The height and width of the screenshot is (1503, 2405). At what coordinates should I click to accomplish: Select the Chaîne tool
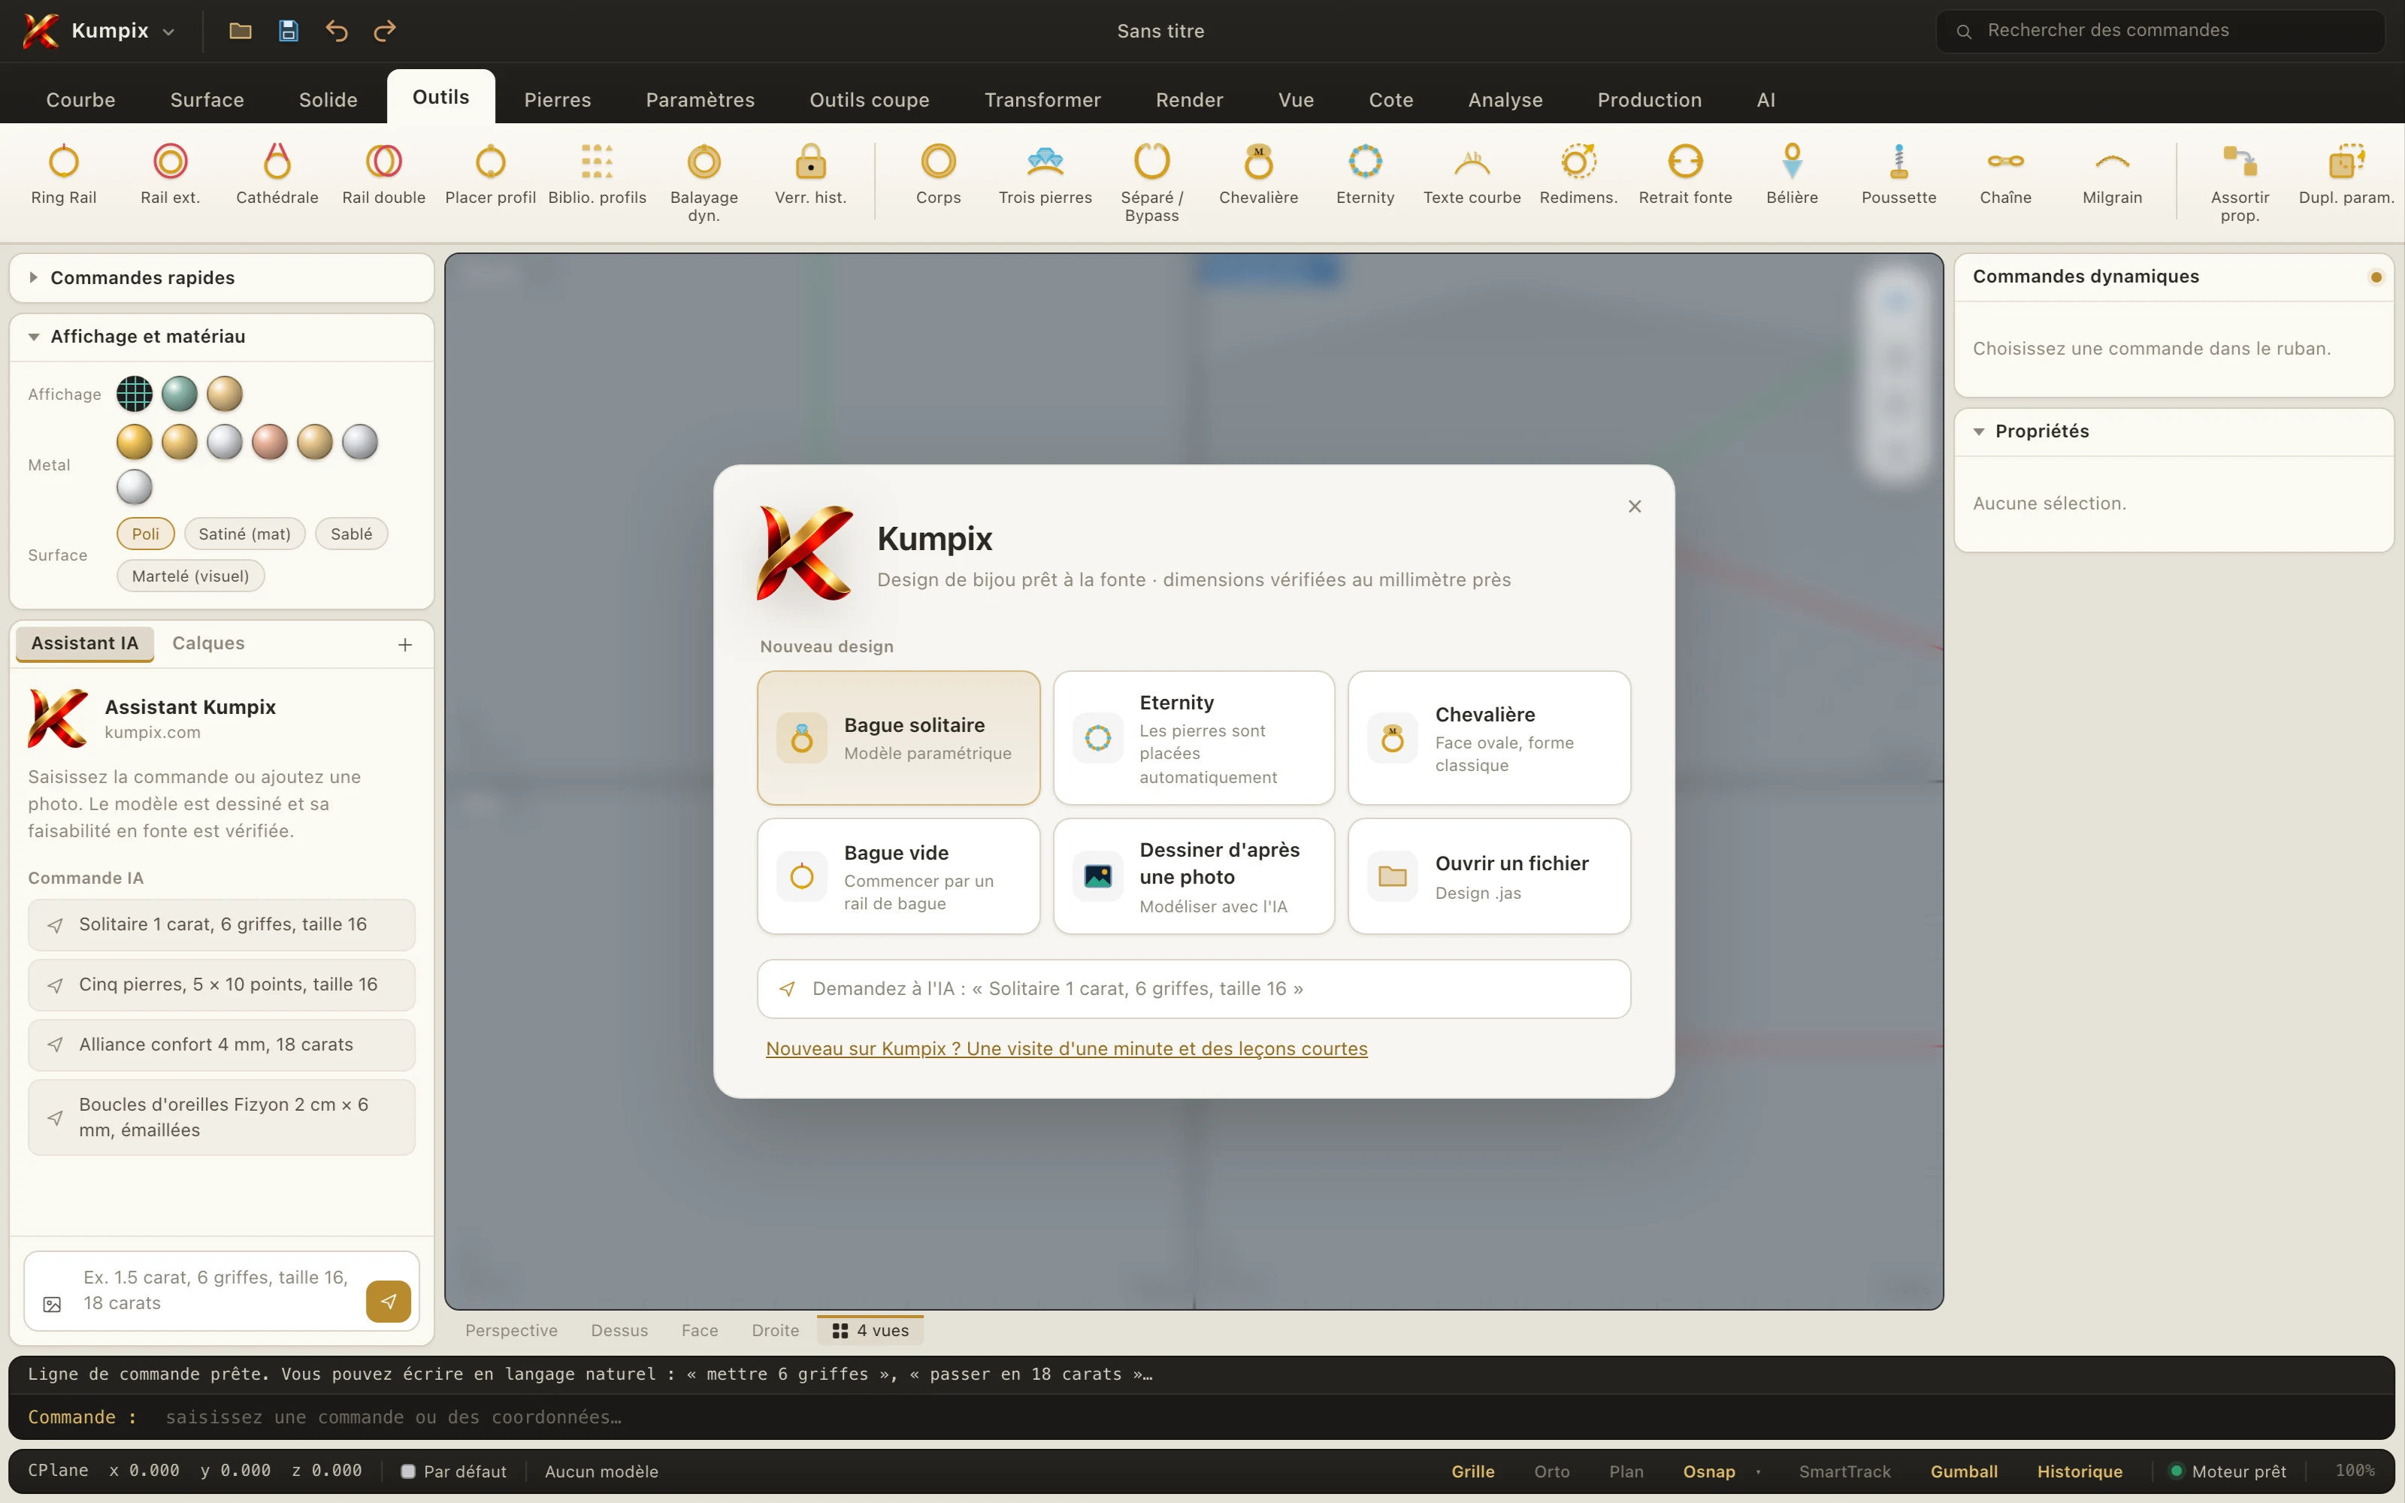pyautogui.click(x=2005, y=175)
